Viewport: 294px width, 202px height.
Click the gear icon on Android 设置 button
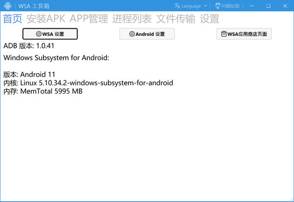[x=132, y=34]
